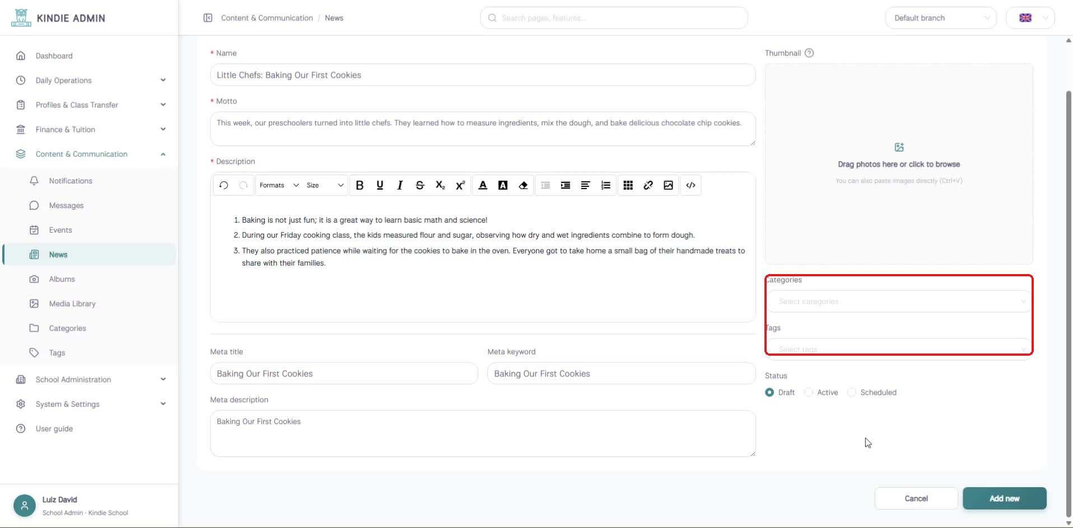This screenshot has width=1073, height=528.
Task: Toggle the numbered list button
Action: [x=606, y=185]
